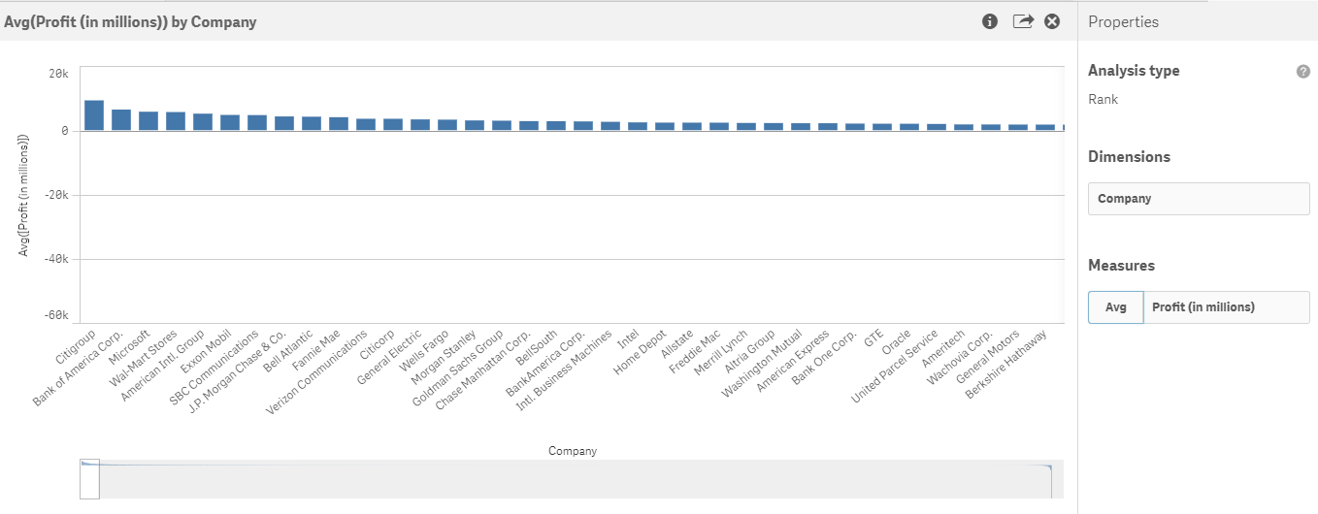Select the Bank of America Corp. bar
The width and height of the screenshot is (1318, 514).
pos(121,120)
